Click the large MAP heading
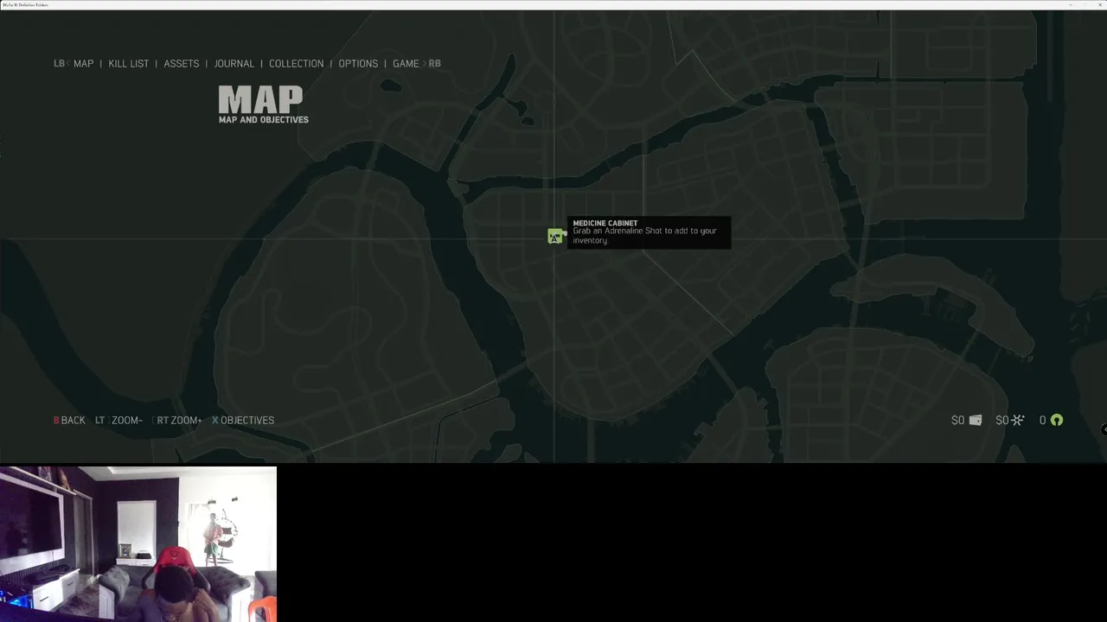This screenshot has height=622, width=1107. [x=260, y=99]
